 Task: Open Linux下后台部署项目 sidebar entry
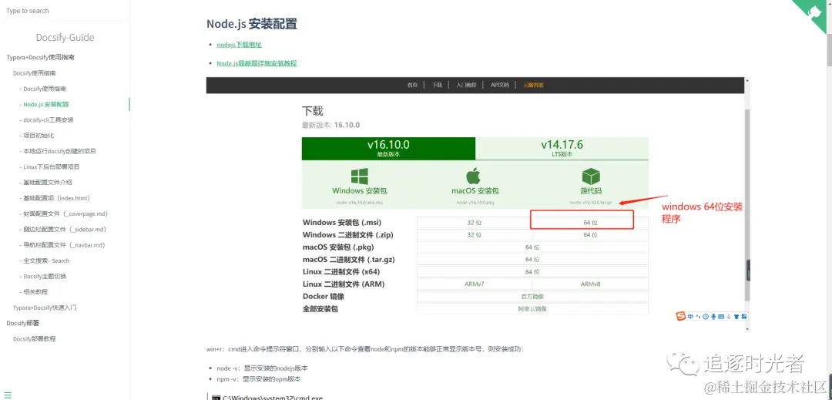tap(52, 166)
